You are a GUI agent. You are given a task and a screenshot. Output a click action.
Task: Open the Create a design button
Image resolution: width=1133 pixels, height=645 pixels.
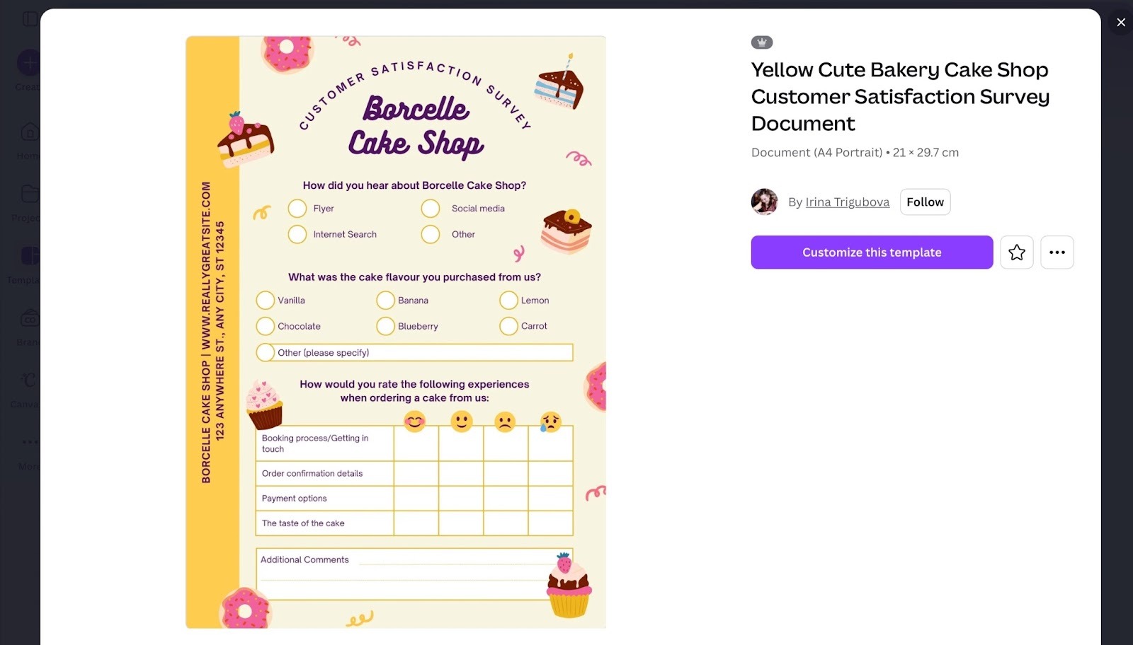click(29, 62)
